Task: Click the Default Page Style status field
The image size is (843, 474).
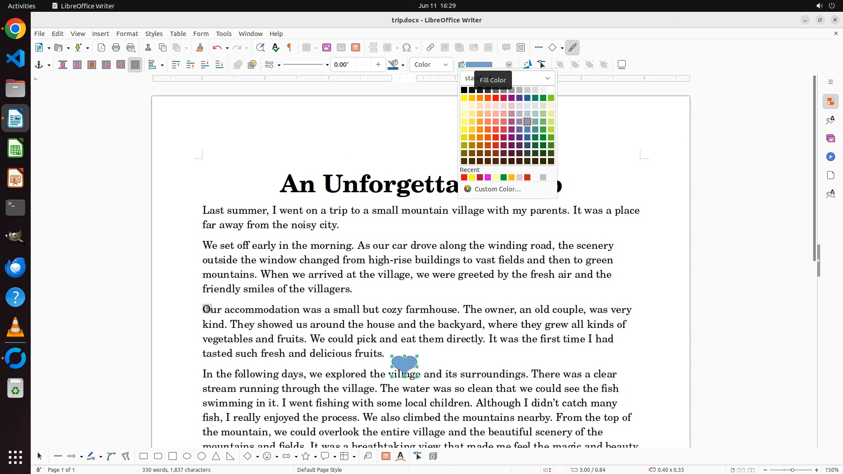Action: pos(319,470)
